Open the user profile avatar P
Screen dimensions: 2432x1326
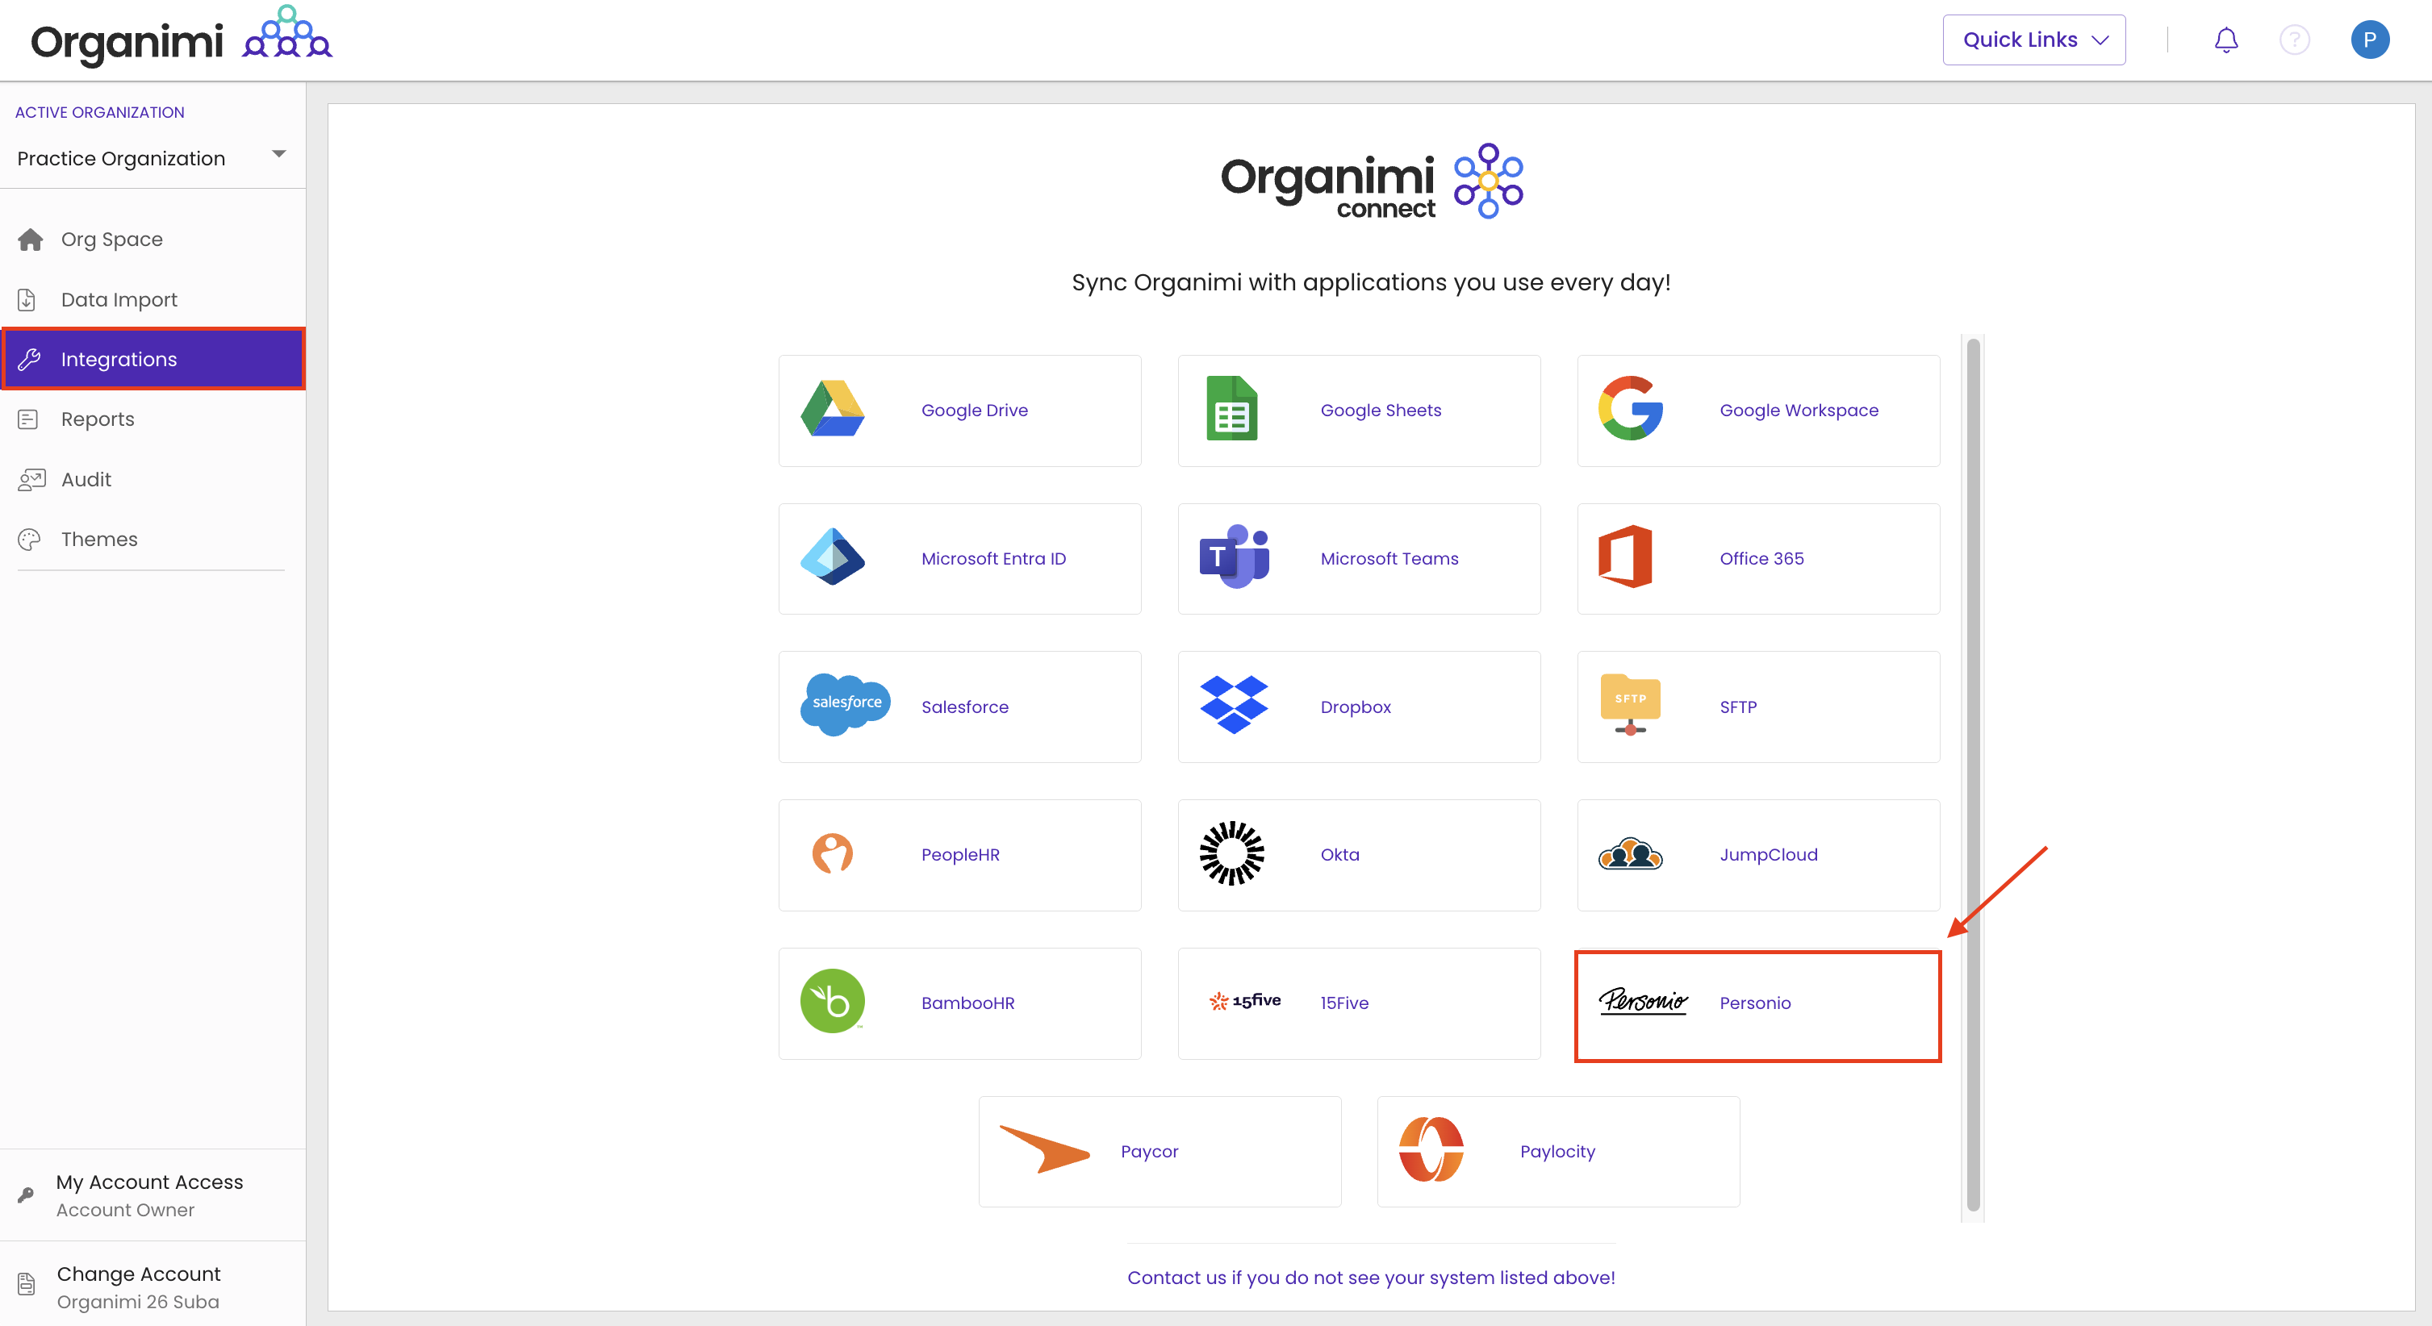[x=2369, y=40]
